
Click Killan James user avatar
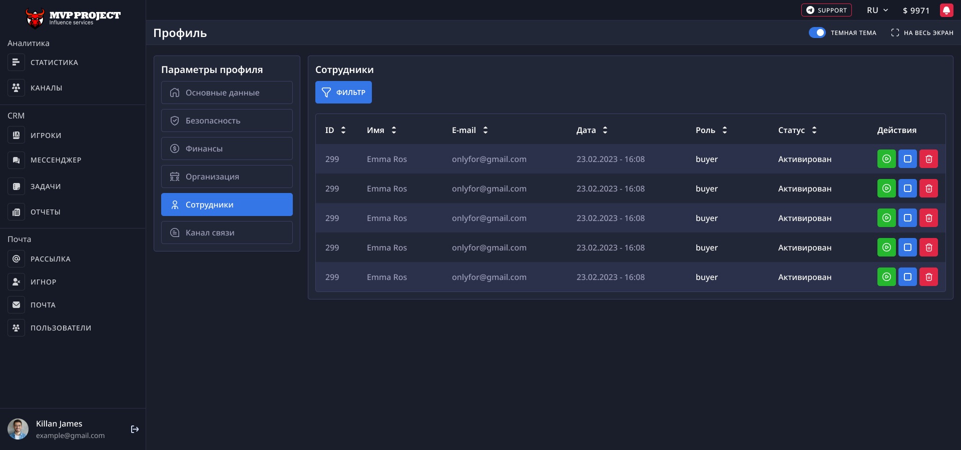pos(18,429)
